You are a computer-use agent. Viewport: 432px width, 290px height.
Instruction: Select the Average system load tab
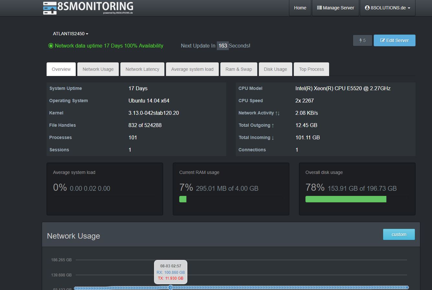click(x=192, y=69)
